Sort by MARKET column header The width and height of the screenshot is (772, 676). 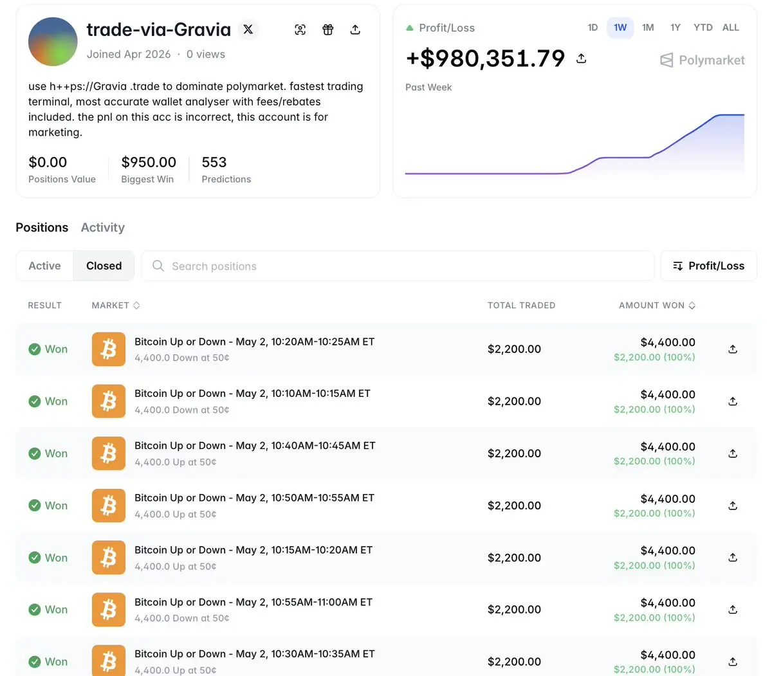click(x=116, y=306)
